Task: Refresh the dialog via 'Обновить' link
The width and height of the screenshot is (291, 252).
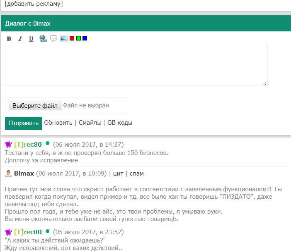Action: (x=58, y=123)
